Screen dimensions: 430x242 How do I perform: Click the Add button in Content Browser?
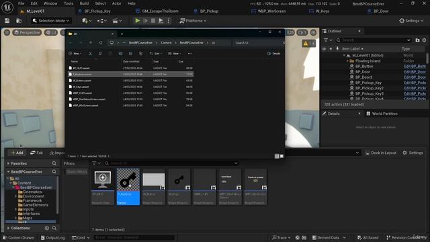(x=17, y=153)
